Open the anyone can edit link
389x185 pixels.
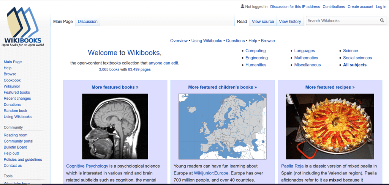(163, 63)
